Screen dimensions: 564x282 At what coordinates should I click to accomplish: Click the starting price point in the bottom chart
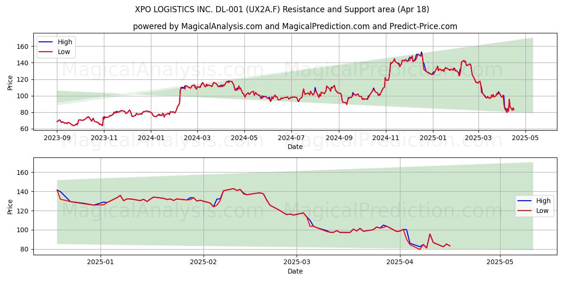[x=57, y=190]
